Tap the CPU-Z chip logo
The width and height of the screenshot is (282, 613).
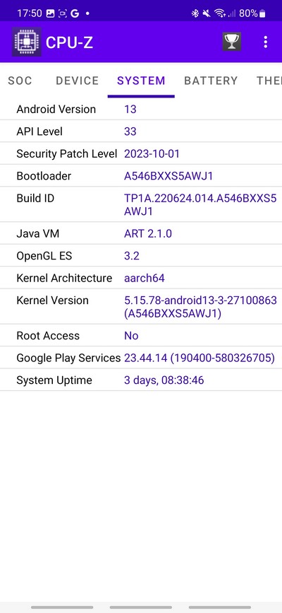pyautogui.click(x=26, y=42)
